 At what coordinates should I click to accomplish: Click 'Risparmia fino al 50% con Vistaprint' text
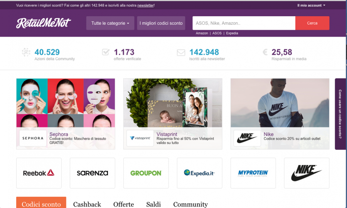[185, 139]
